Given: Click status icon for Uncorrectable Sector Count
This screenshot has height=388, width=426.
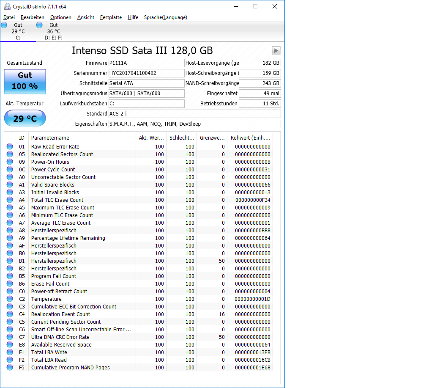Looking at the screenshot, I should pyautogui.click(x=10, y=177).
